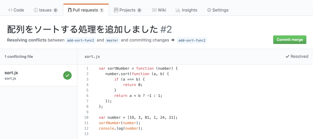313x139 pixels.
Task: Open the Code tab
Action: tap(16, 10)
